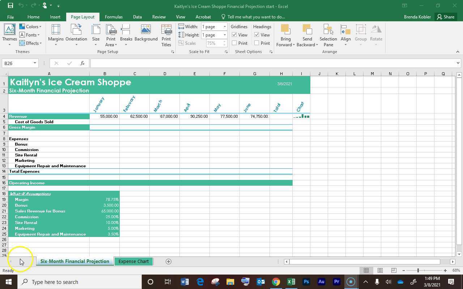Open the Formulas ribbon tab
This screenshot has height=289, width=463.
[x=114, y=17]
